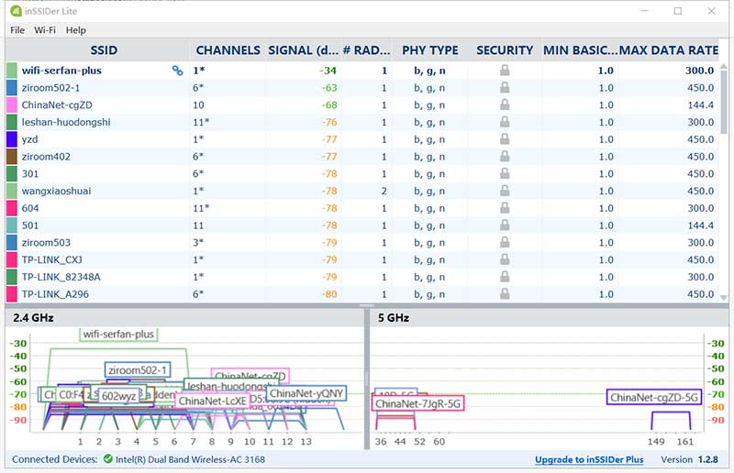Click the lock icon in TP-LINK_A296 row
The height and width of the screenshot is (473, 734).
click(505, 294)
